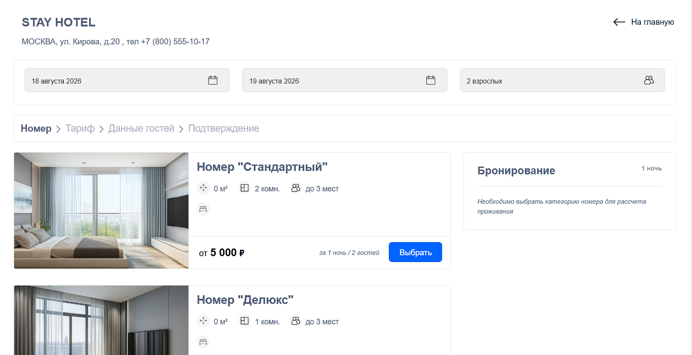Click the rooms layout icon beside 2 комн.
This screenshot has height=355, width=692.
coord(244,188)
